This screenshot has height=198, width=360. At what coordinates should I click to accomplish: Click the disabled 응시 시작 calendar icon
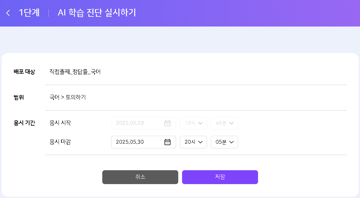(167, 123)
